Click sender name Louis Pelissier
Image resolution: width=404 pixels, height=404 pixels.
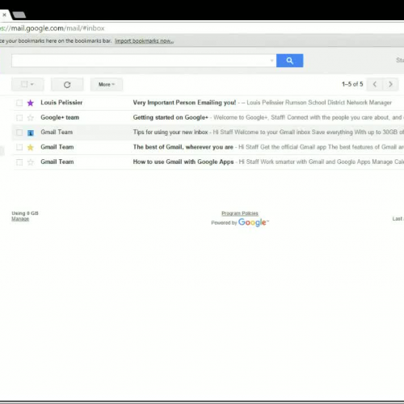61,103
